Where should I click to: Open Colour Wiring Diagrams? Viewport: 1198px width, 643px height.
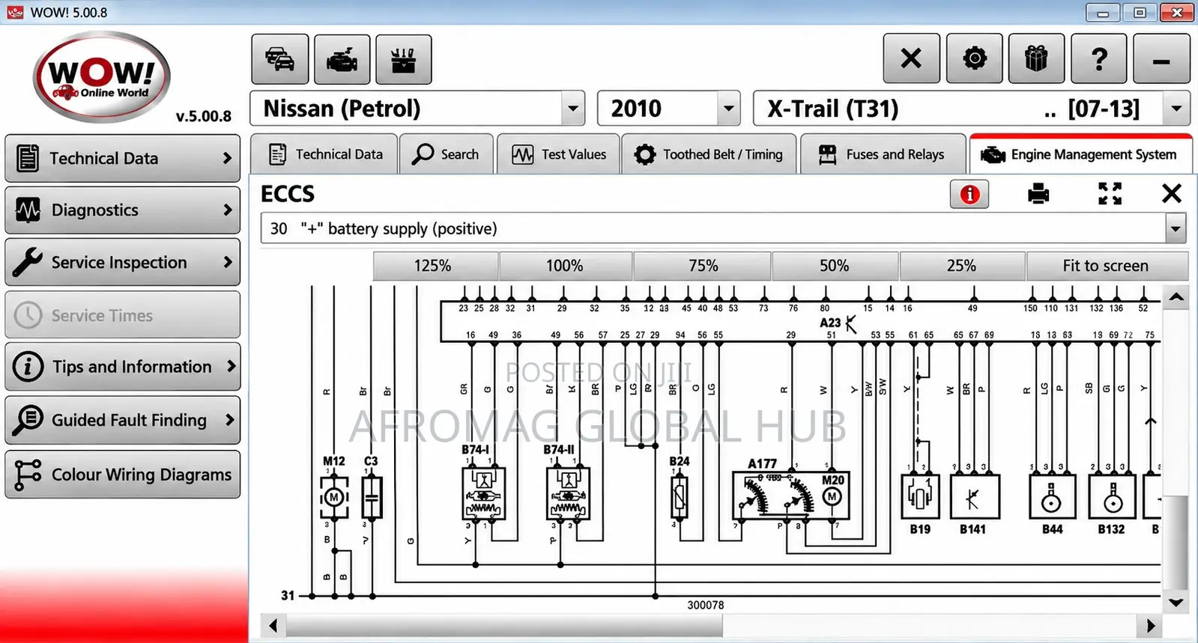(x=122, y=475)
